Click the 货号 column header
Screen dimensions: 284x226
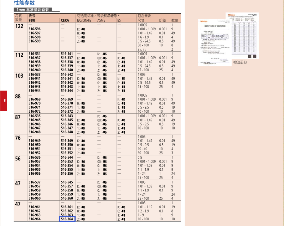[x=32, y=16]
